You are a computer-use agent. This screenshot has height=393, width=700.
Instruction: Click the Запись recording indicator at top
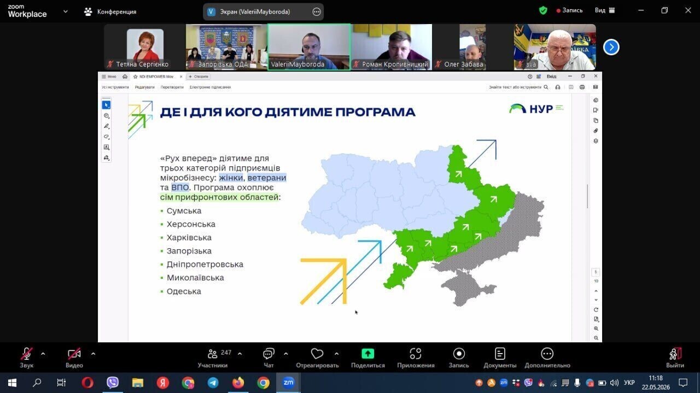pyautogui.click(x=569, y=10)
